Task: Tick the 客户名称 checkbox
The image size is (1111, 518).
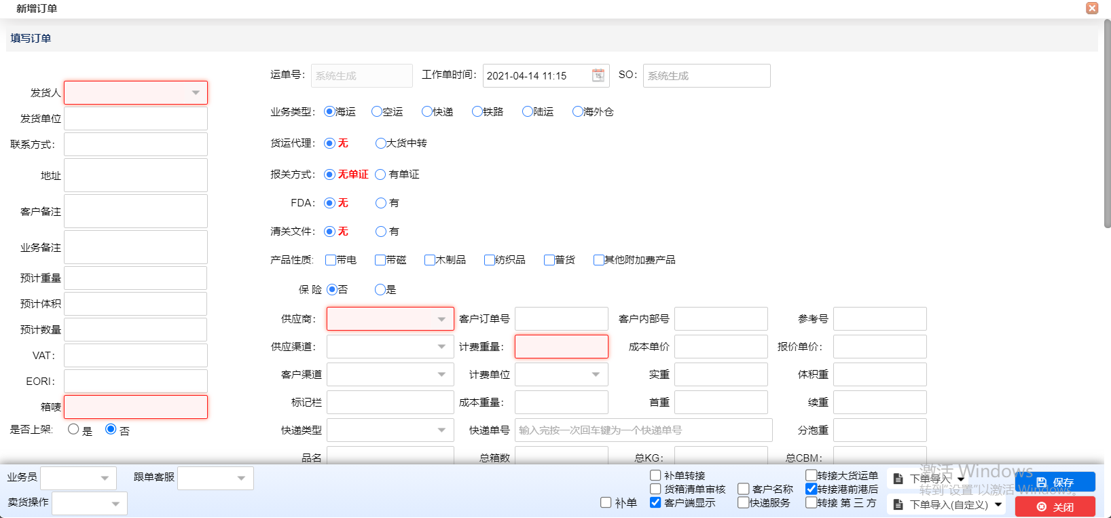Action: [x=744, y=489]
